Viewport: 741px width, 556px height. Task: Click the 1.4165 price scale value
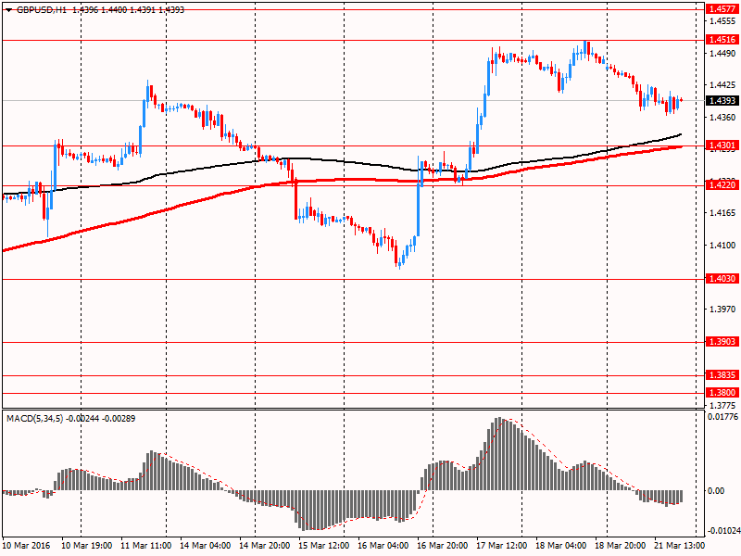click(x=723, y=213)
